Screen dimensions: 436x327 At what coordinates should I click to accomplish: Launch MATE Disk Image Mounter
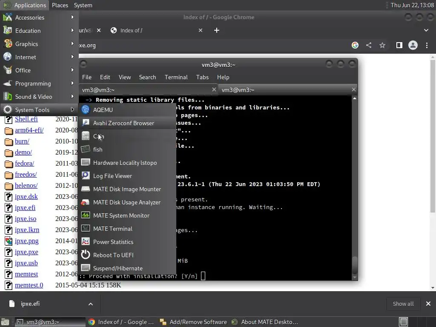127,189
